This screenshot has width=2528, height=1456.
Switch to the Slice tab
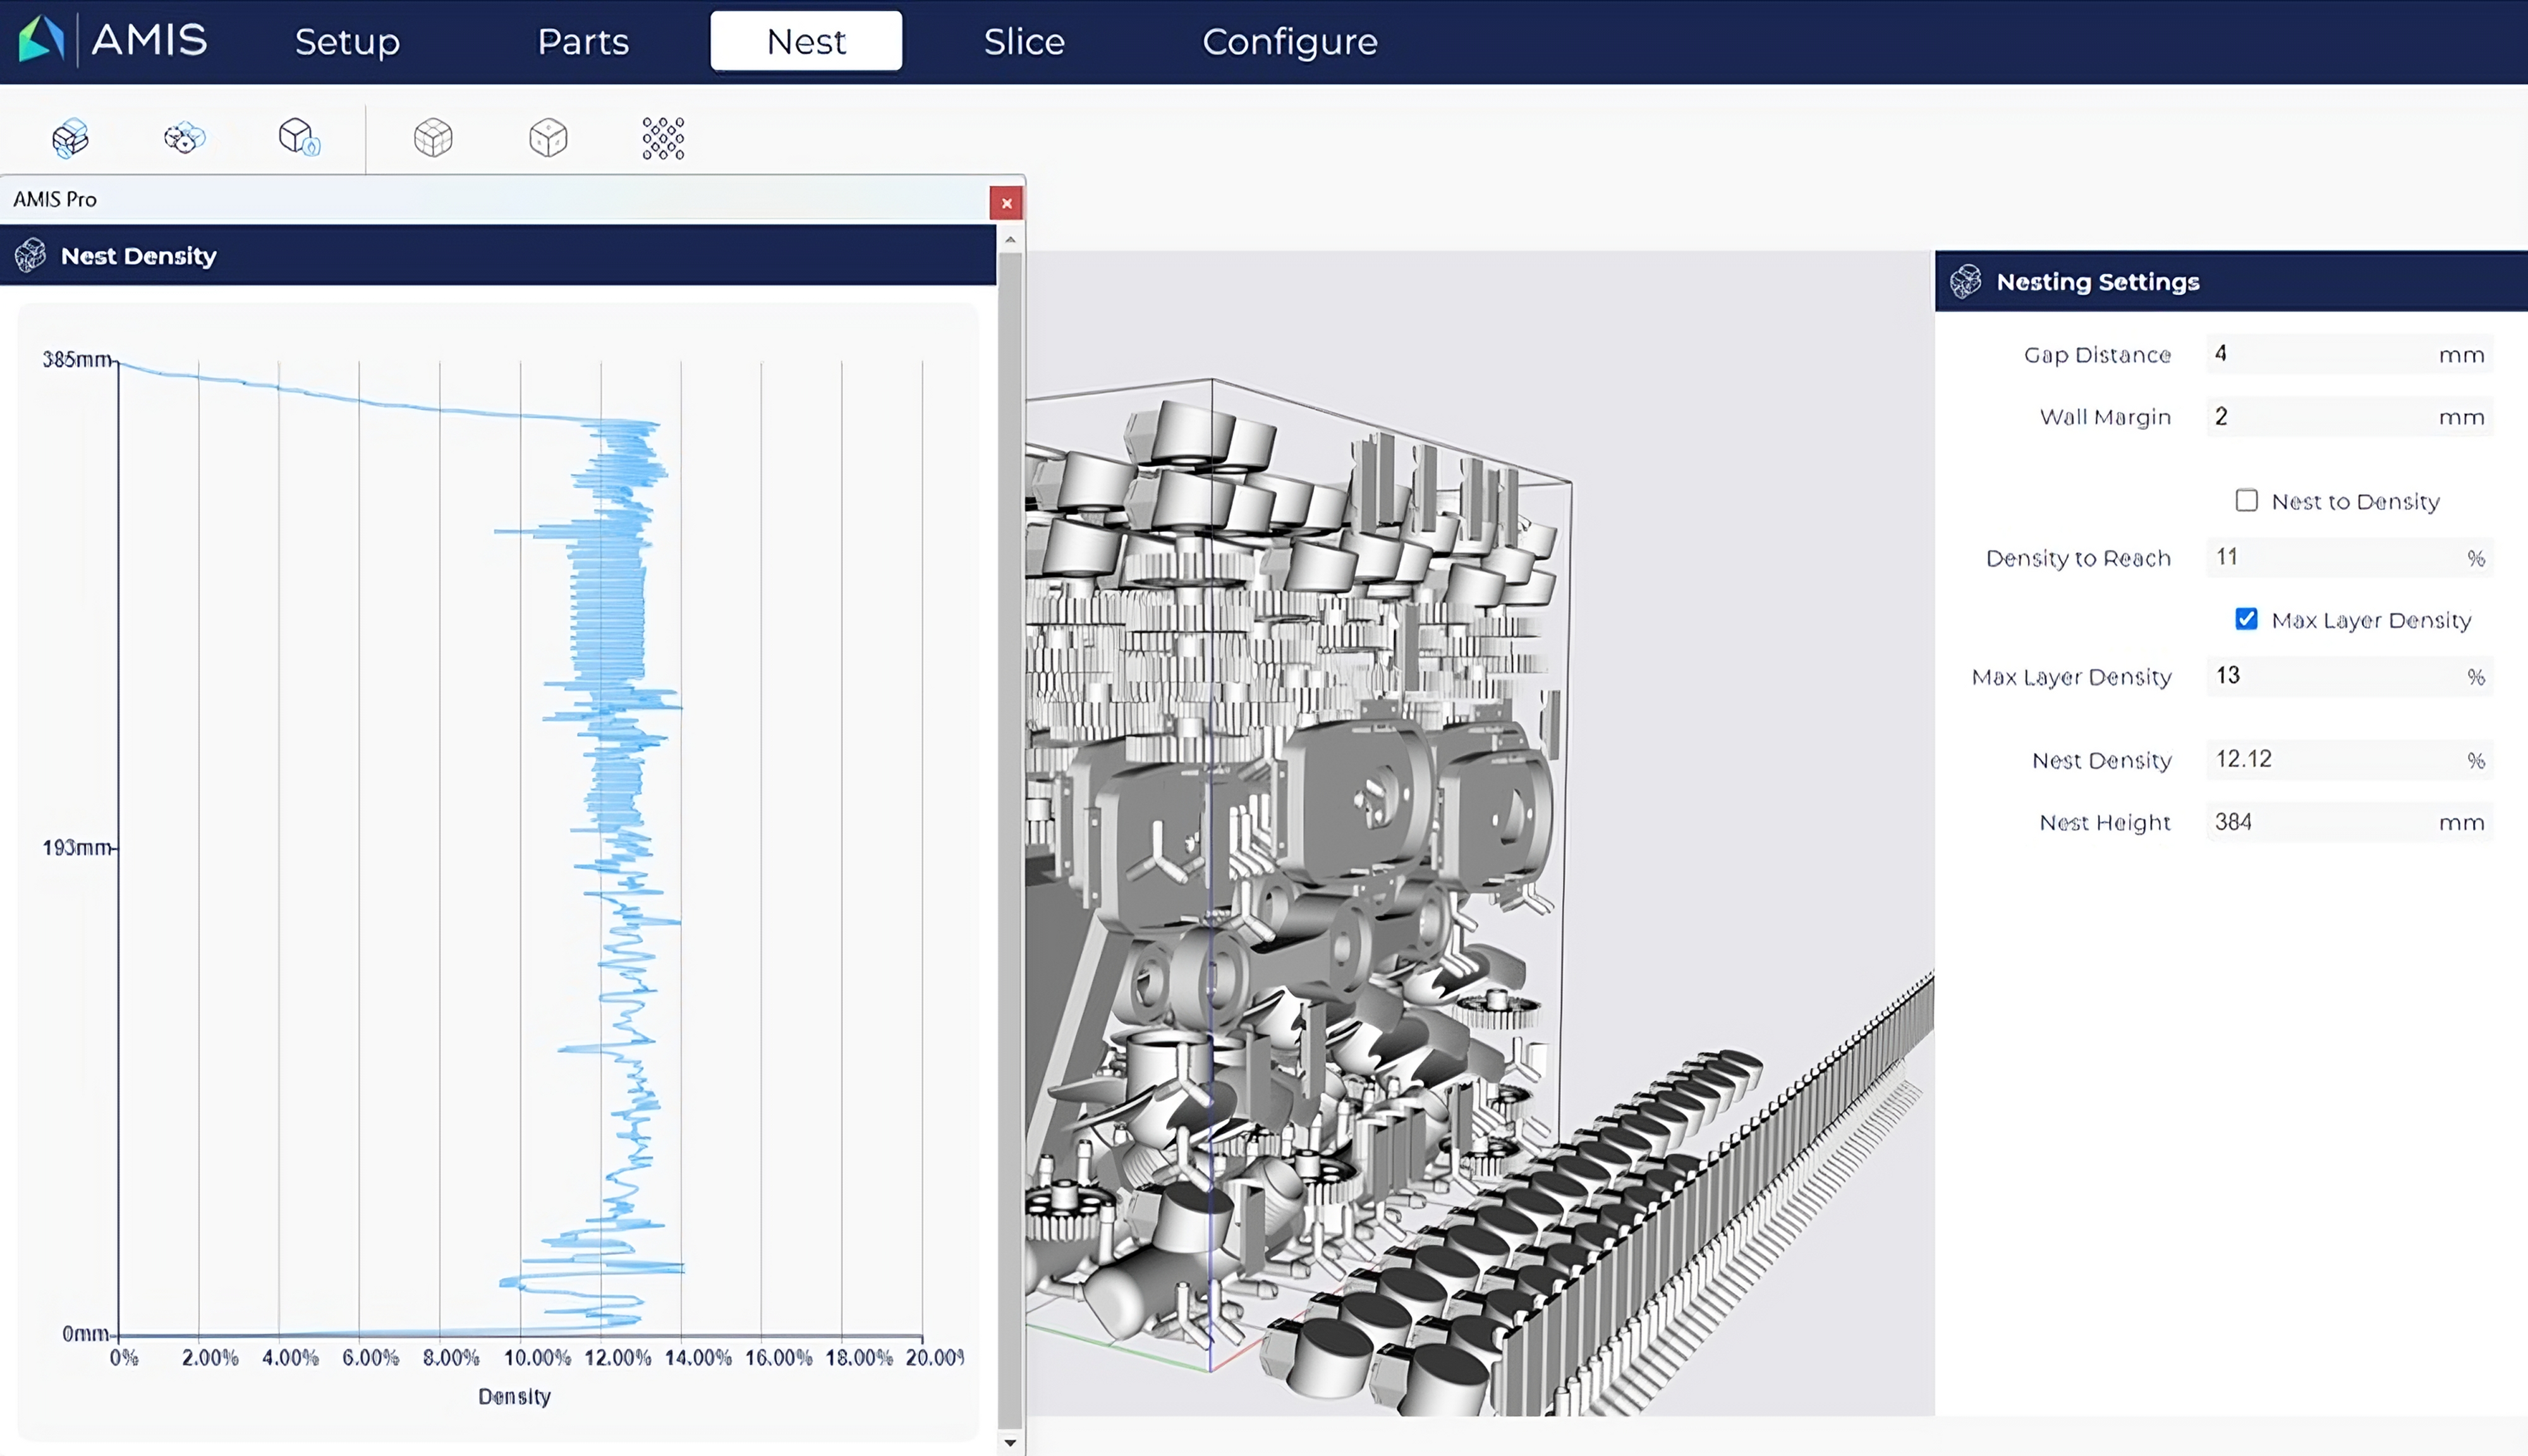[x=1023, y=42]
